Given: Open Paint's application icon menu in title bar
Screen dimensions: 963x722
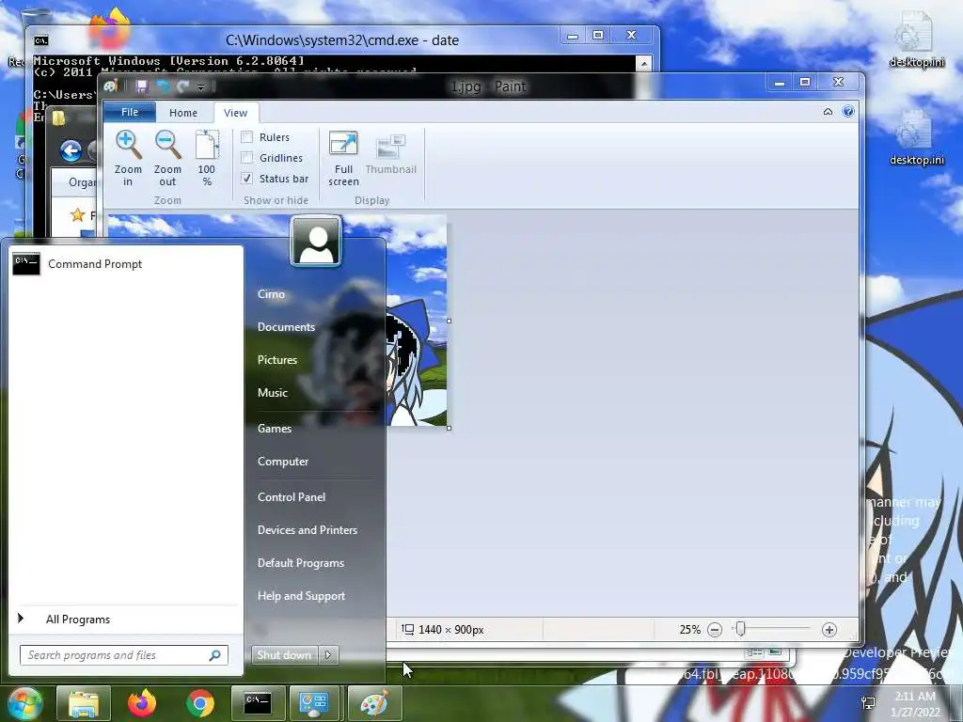Looking at the screenshot, I should (111, 86).
